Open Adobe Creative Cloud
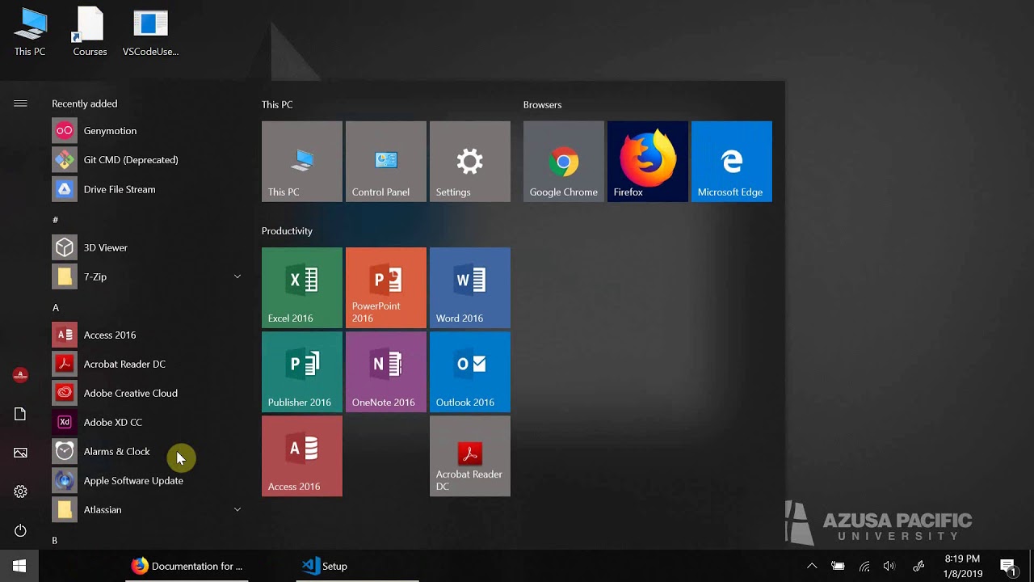The height and width of the screenshot is (582, 1034). [147, 393]
